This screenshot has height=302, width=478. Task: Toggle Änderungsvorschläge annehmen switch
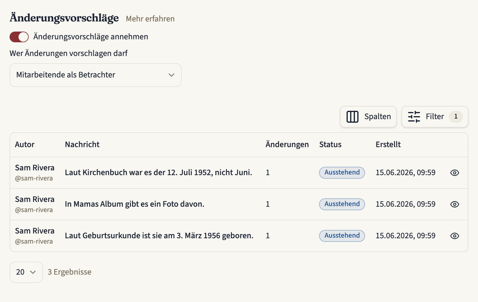point(19,37)
